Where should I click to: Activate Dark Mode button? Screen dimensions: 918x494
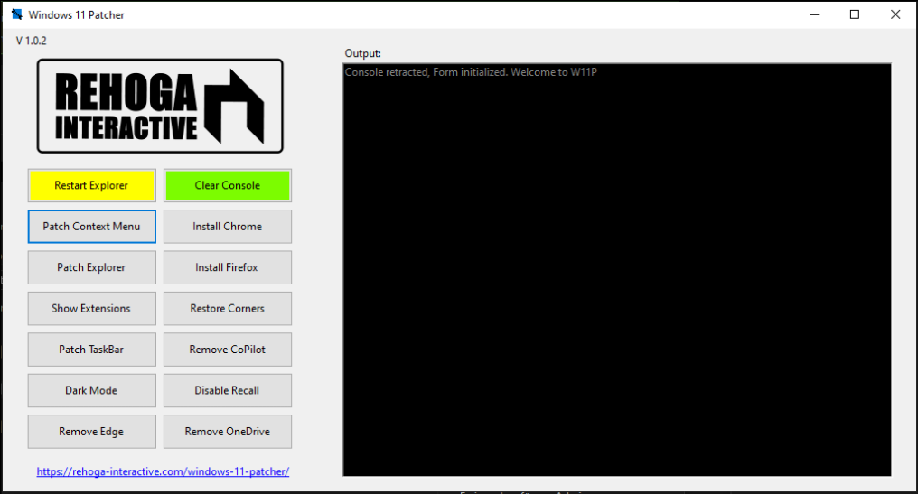(91, 390)
